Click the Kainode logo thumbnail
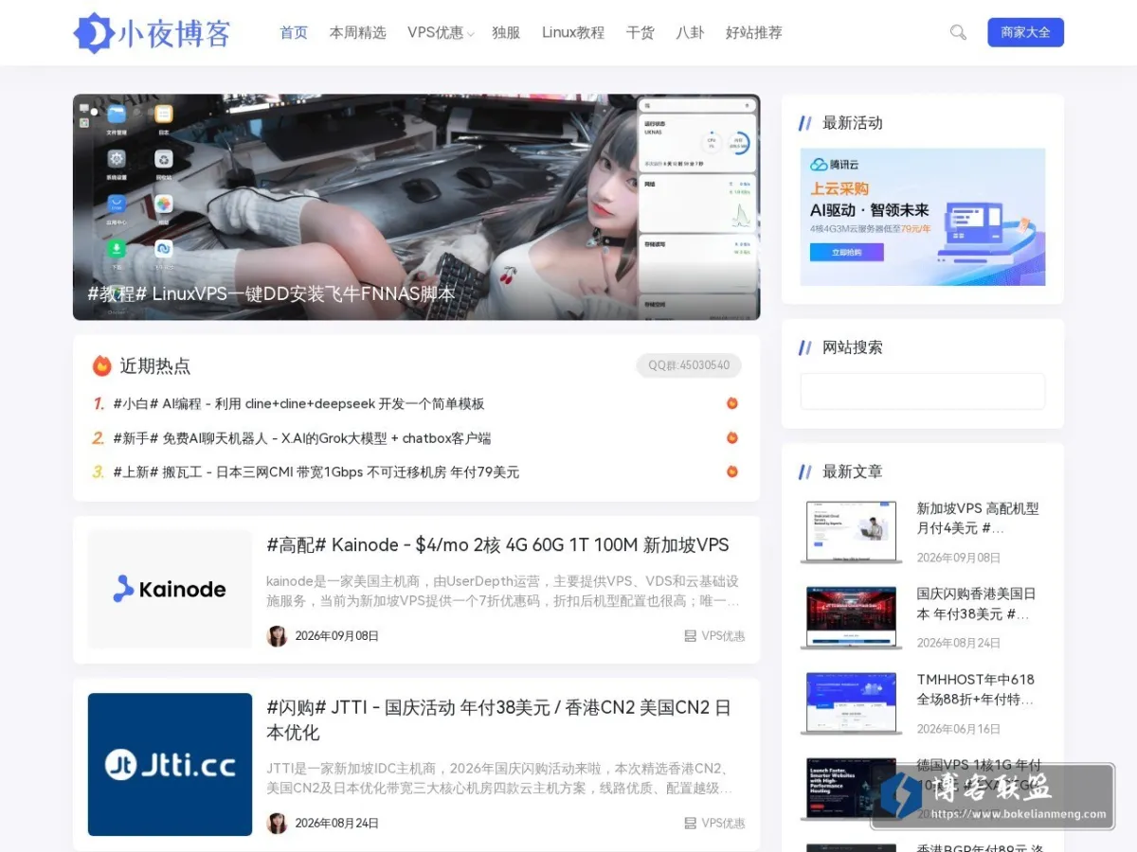 point(170,589)
